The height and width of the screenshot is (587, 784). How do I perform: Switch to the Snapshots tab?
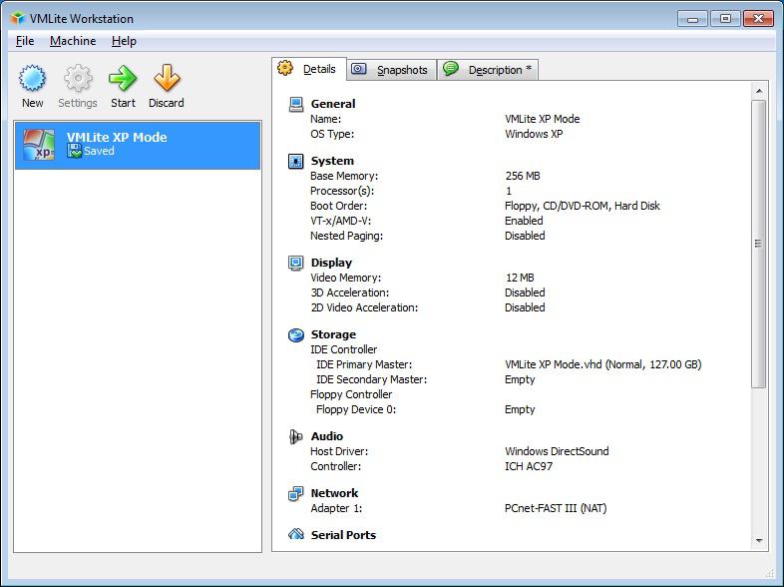point(391,70)
